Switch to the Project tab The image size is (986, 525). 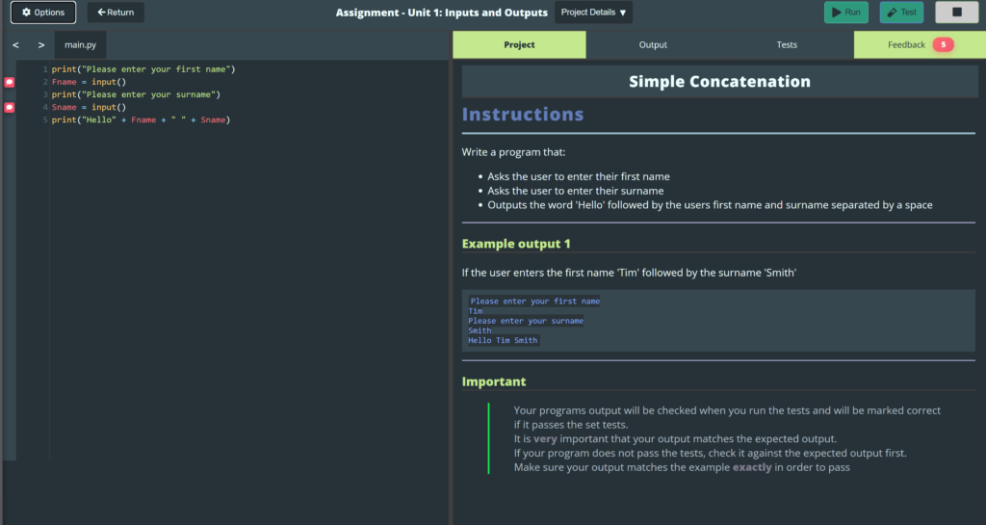pos(519,45)
